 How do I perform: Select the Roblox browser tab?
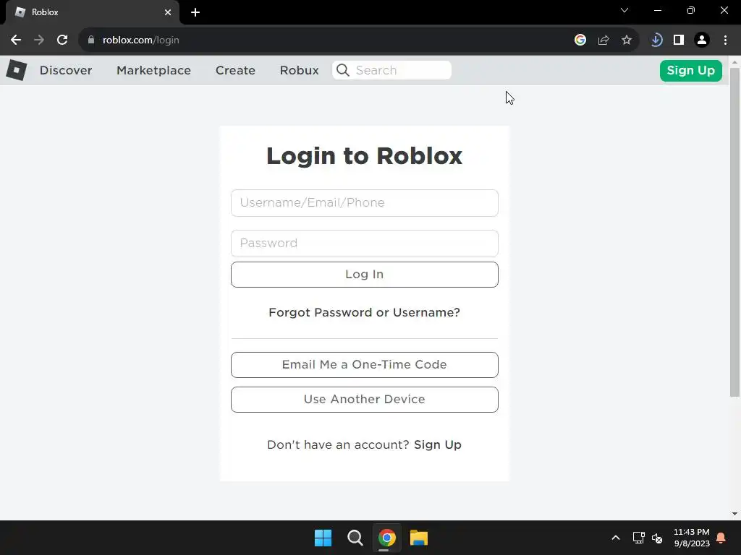click(93, 12)
